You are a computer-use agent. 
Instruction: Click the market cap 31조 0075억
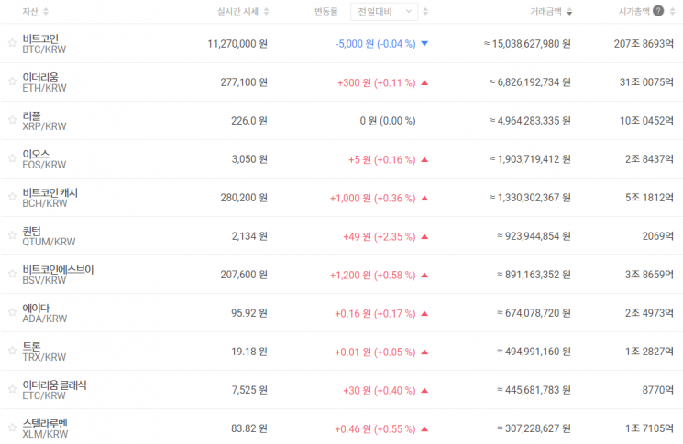(647, 82)
